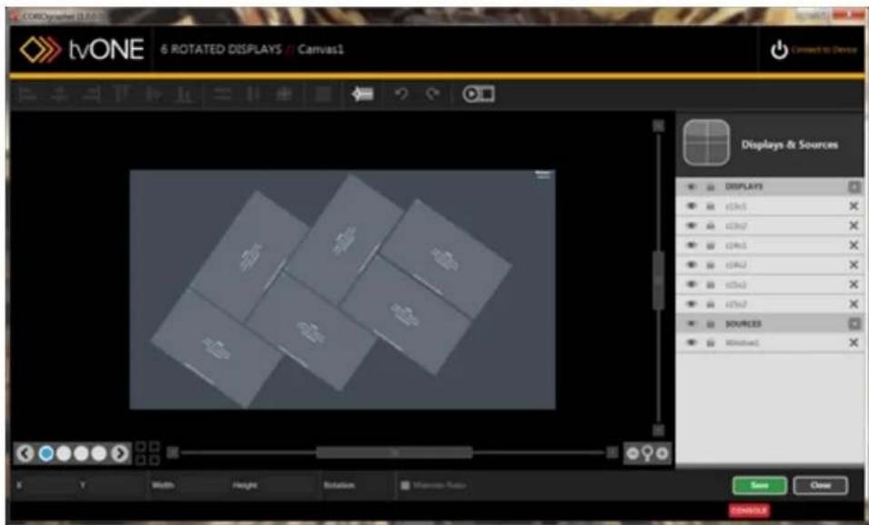Remove display s15o2 with its X

coord(854,304)
